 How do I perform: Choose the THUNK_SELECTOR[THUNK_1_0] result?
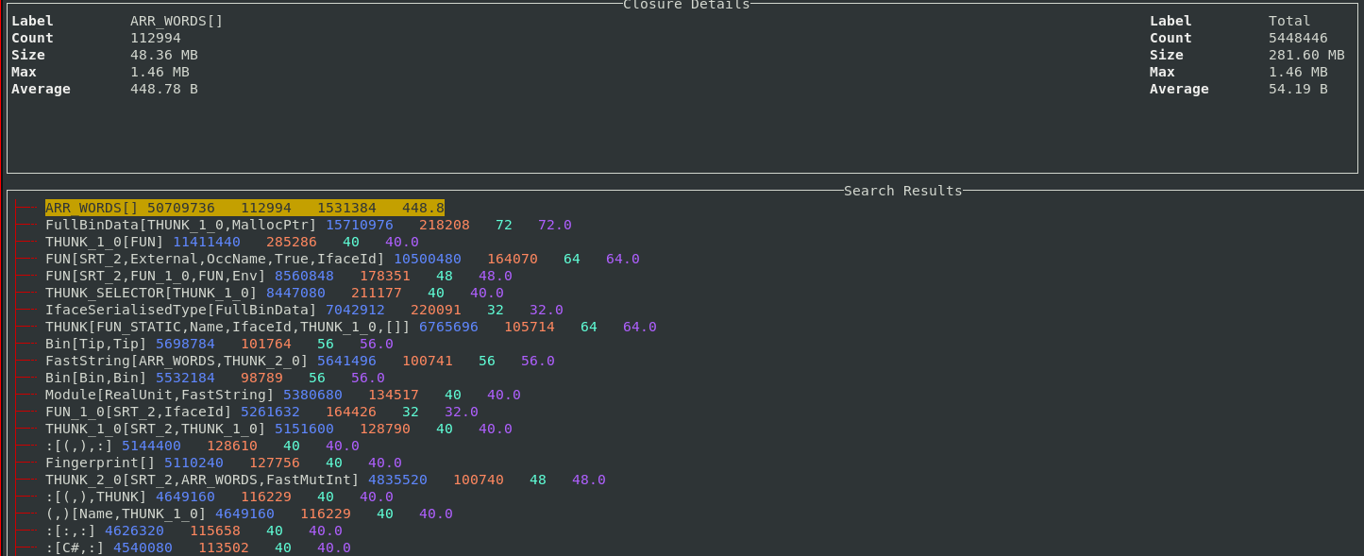tap(151, 293)
